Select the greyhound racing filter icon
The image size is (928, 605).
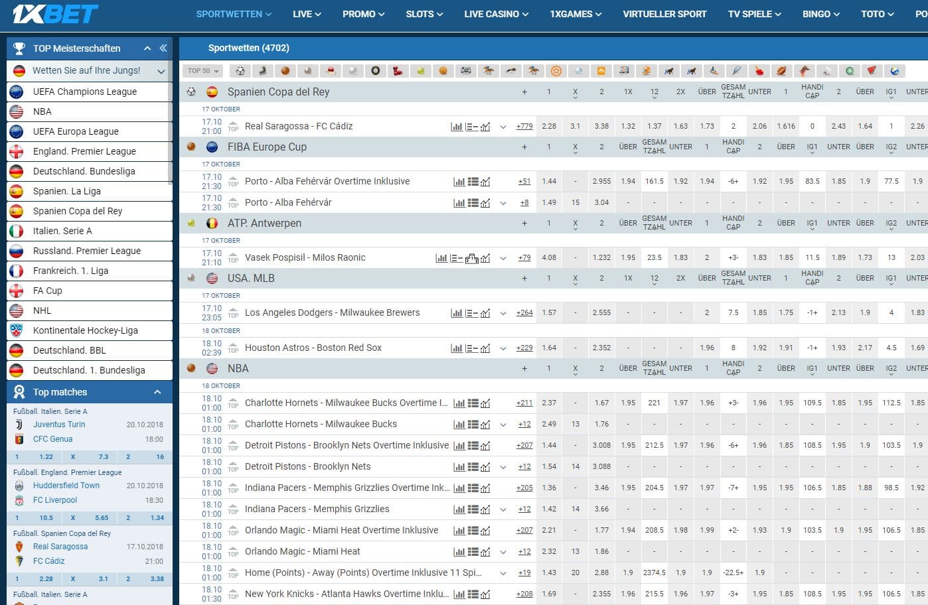(x=511, y=70)
